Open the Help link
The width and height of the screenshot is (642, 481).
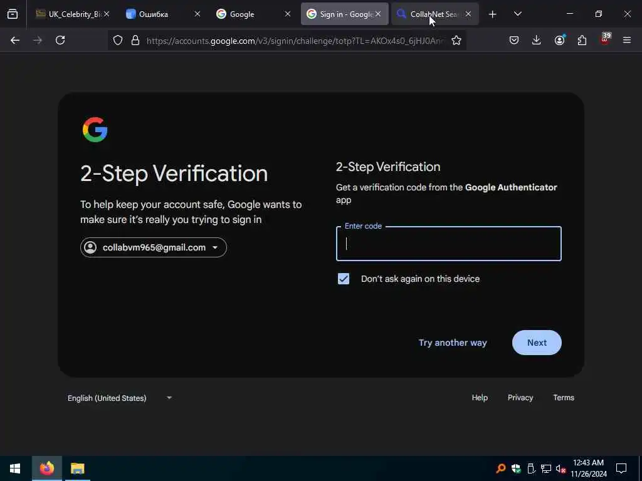click(480, 398)
